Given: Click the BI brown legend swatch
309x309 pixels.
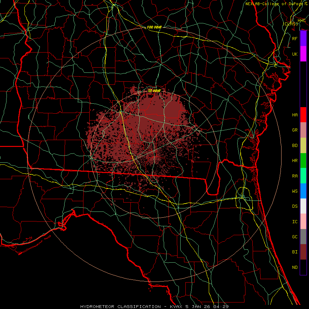Looking at the screenshot, I should tap(303, 252).
